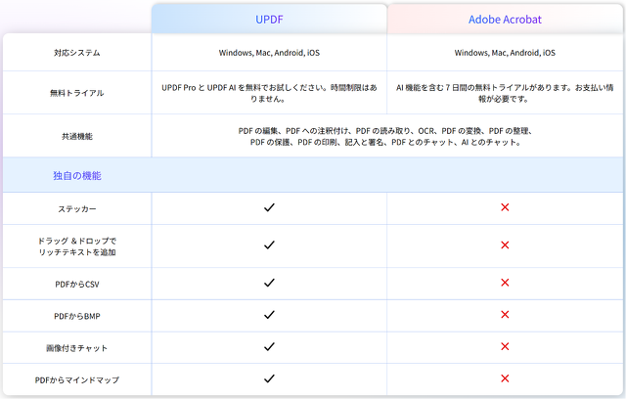The image size is (626, 399).
Task: Click the UPDF checkmark for ステッカー
Action: [x=269, y=207]
